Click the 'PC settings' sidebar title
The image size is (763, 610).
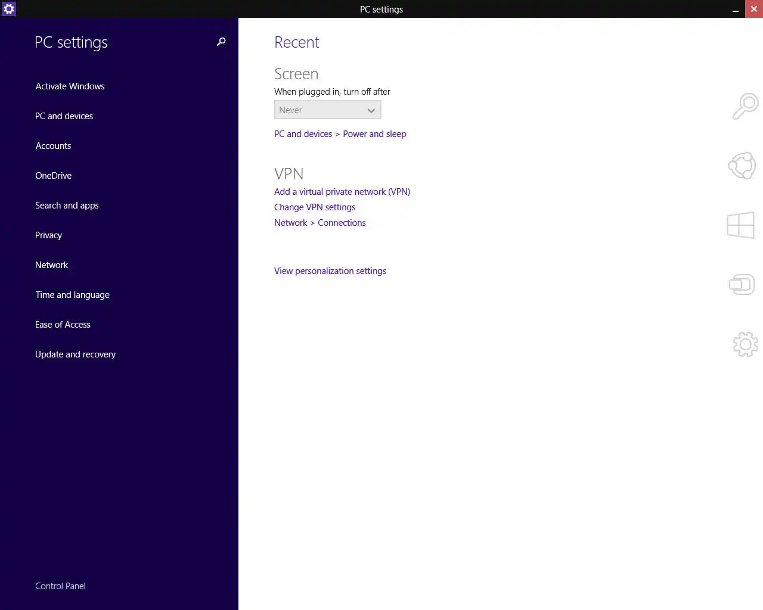coord(71,42)
